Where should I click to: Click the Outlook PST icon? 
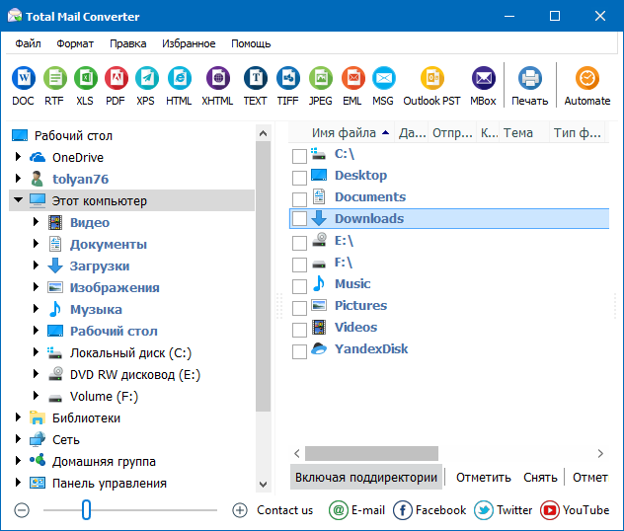coord(430,79)
